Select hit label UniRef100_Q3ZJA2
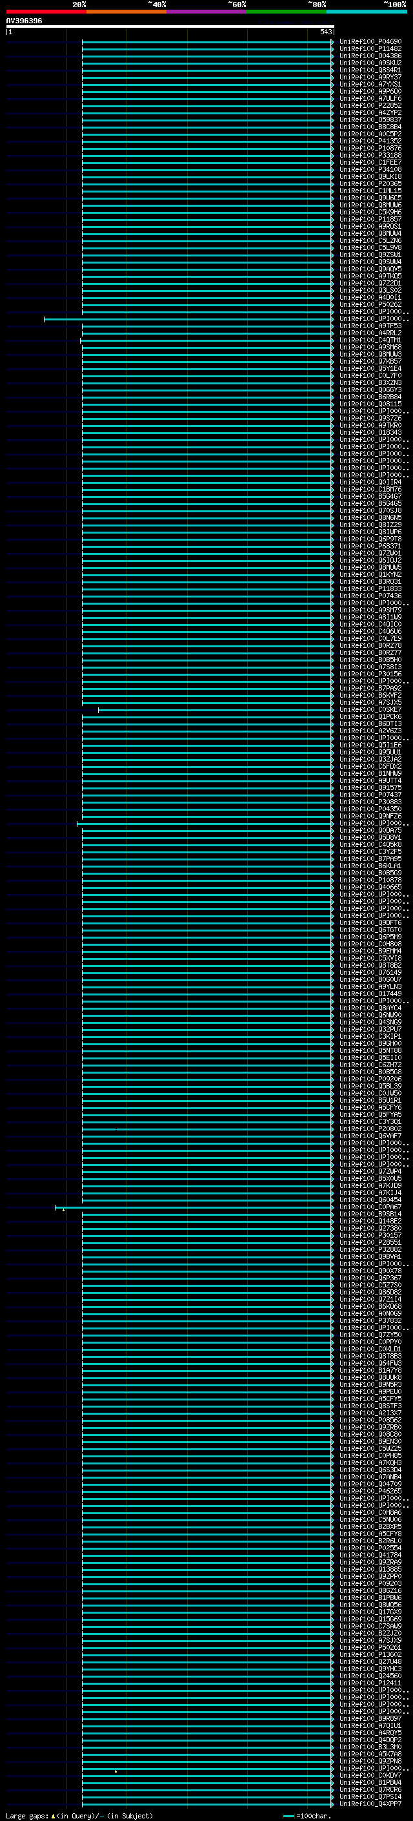 pos(370,759)
